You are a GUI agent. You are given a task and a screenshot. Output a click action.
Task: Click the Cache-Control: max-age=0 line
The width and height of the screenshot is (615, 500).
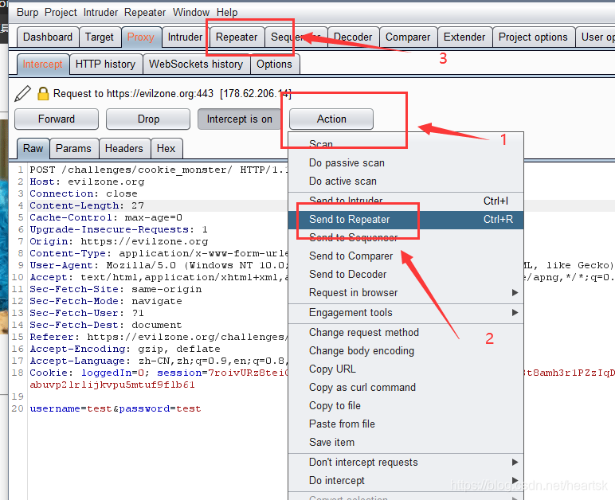[106, 218]
